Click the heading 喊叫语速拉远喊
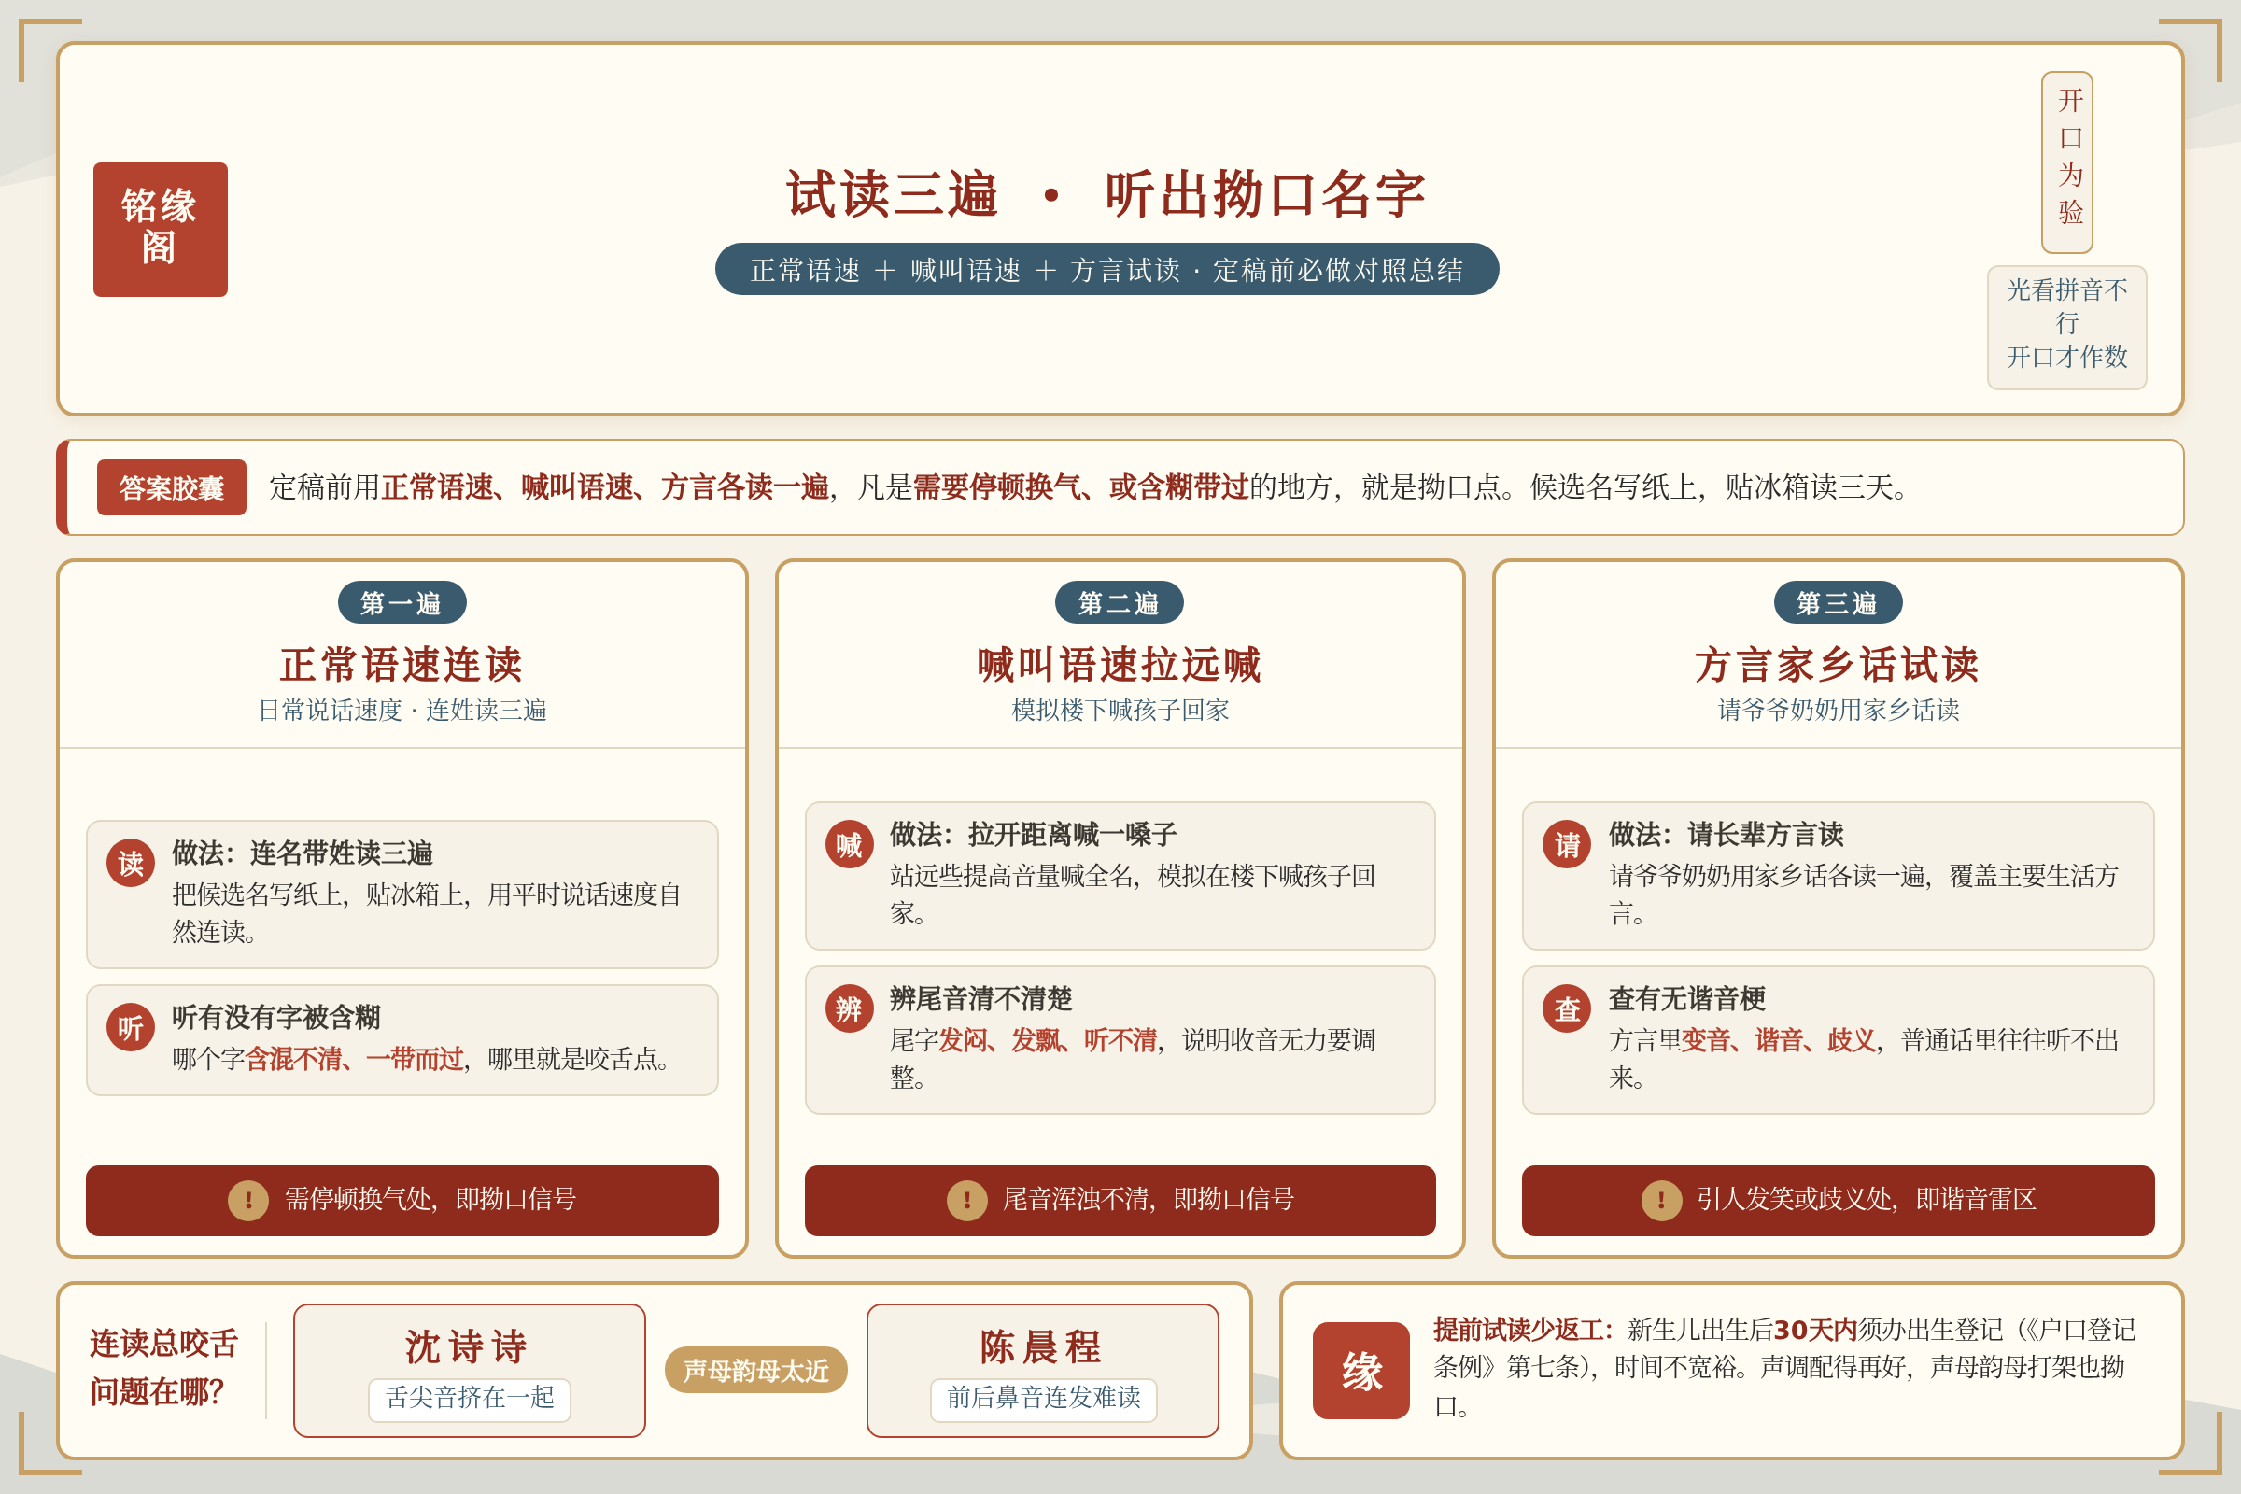 click(1120, 664)
